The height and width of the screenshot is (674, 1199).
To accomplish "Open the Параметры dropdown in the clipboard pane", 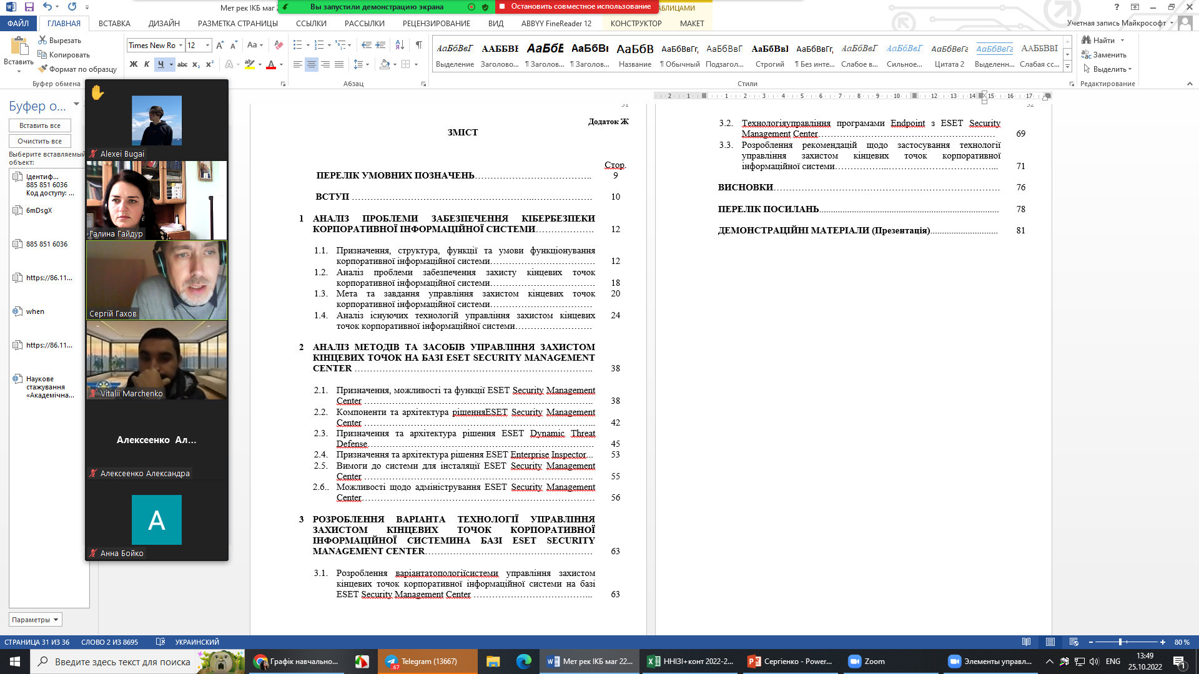I will (36, 620).
